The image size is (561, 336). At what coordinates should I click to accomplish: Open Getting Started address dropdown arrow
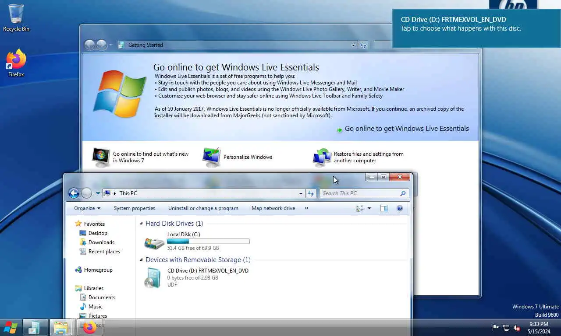point(353,45)
